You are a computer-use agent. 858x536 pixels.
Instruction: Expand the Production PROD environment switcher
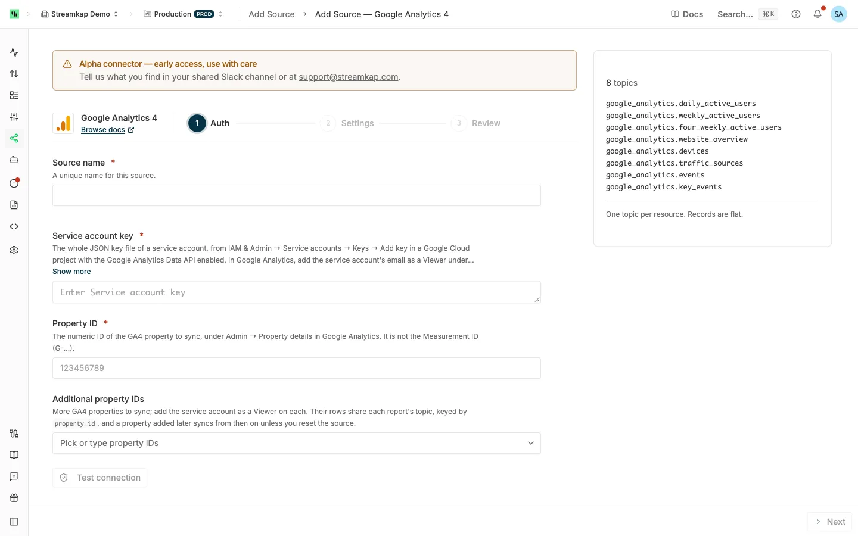click(x=184, y=14)
